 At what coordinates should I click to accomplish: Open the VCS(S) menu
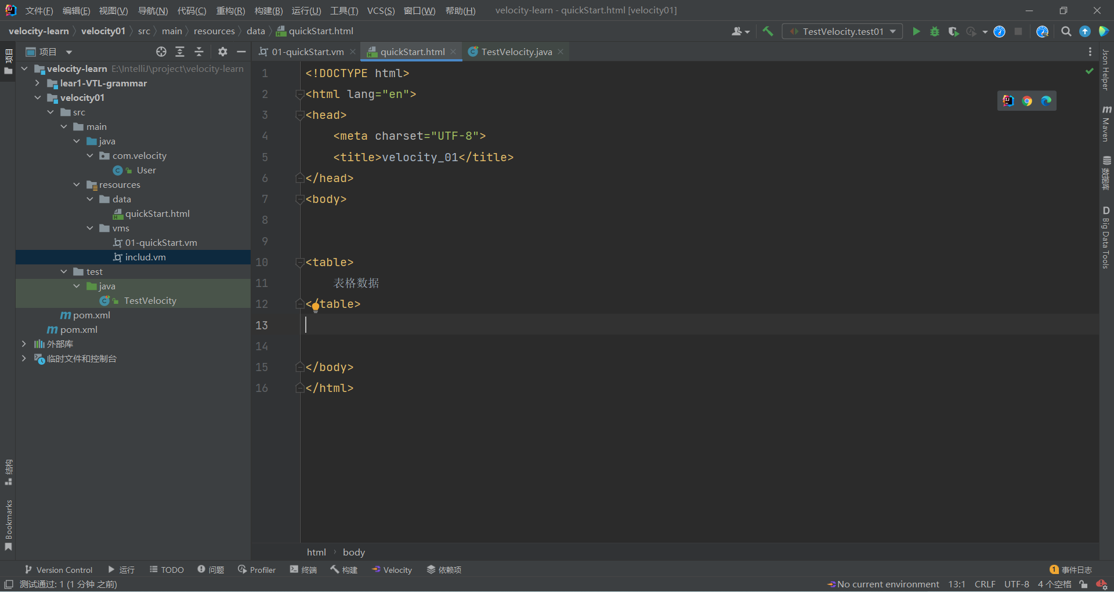381,10
